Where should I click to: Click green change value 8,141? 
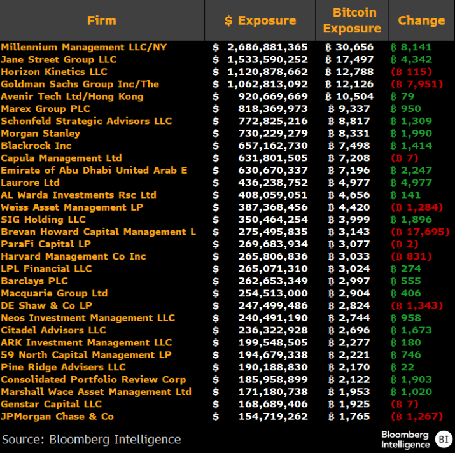(x=411, y=47)
